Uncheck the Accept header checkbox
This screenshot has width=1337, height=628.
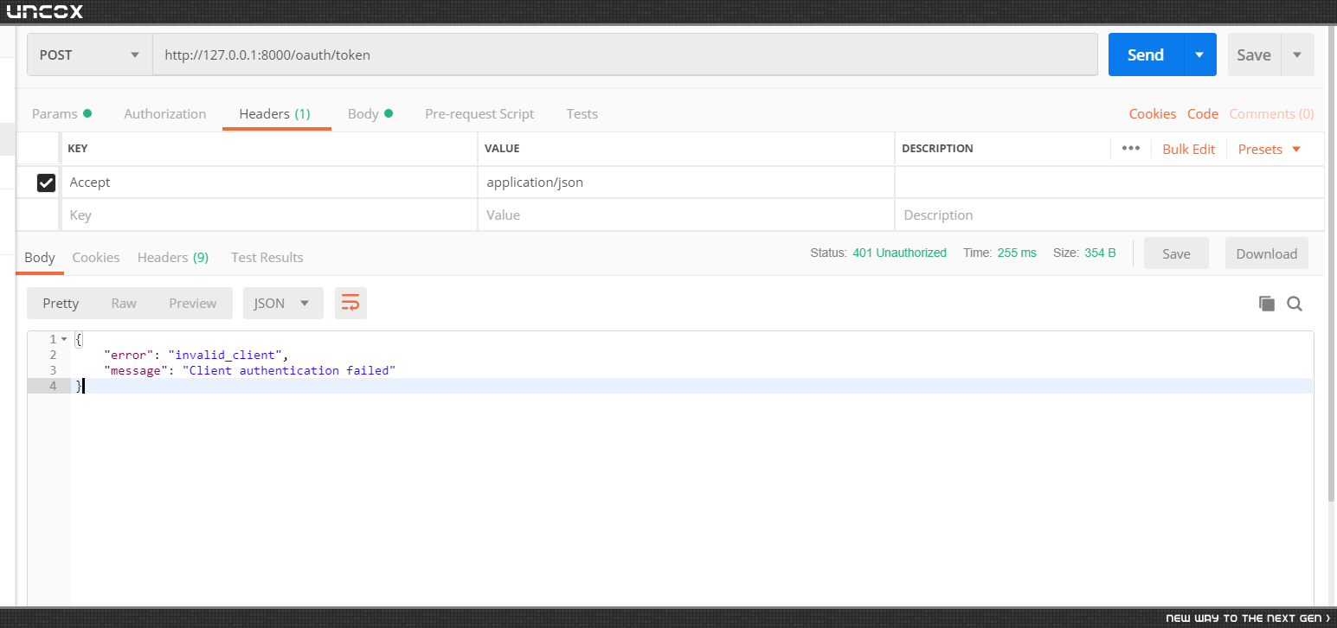tap(46, 183)
